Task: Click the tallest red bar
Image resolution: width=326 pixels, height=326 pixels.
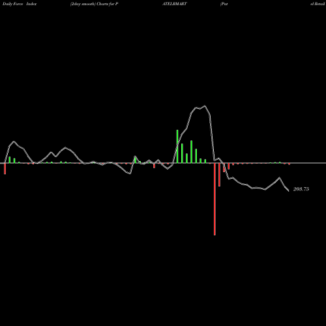Action: pyautogui.click(x=215, y=199)
